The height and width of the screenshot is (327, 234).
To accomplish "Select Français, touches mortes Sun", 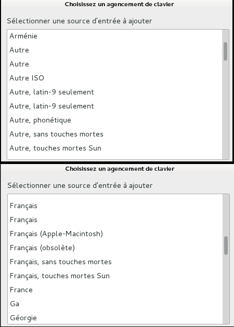I will click(x=115, y=276).
